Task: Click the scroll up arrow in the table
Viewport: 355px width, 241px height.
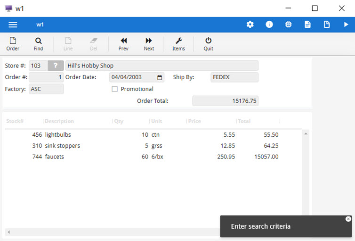Action: pos(306,134)
